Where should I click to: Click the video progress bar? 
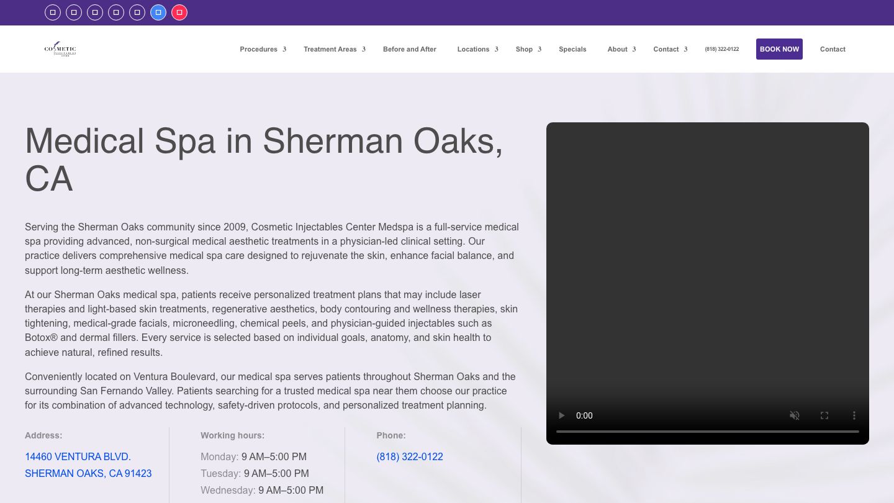click(x=707, y=431)
